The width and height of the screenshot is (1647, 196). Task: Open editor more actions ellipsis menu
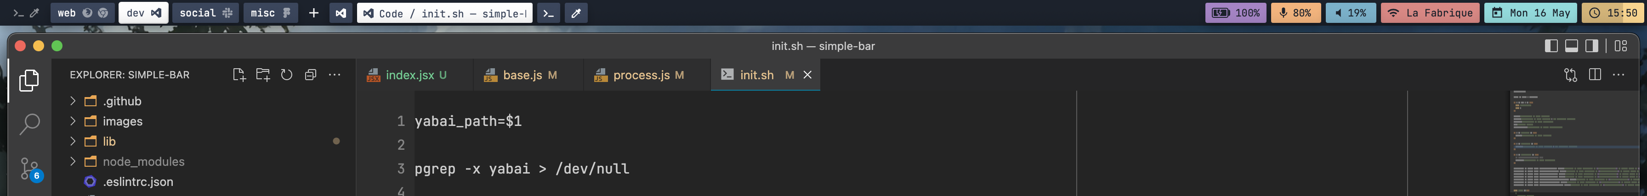1618,75
